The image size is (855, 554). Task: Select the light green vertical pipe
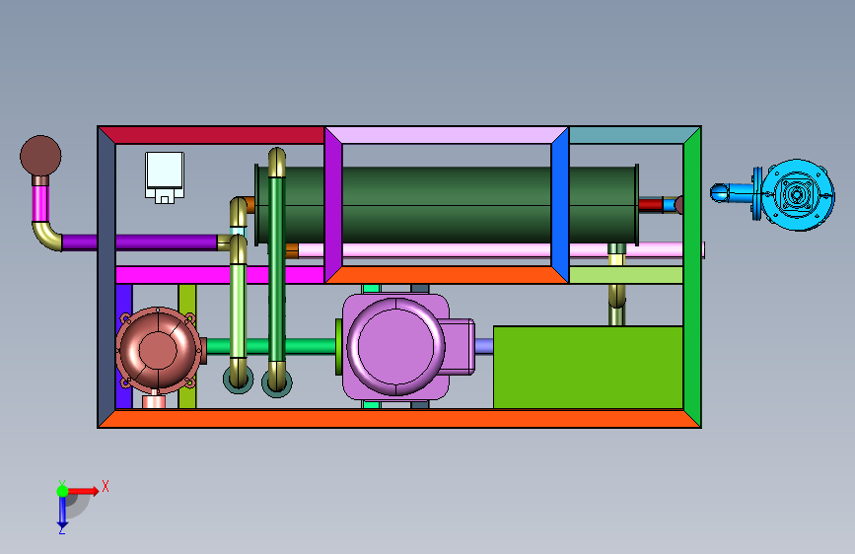[238, 311]
